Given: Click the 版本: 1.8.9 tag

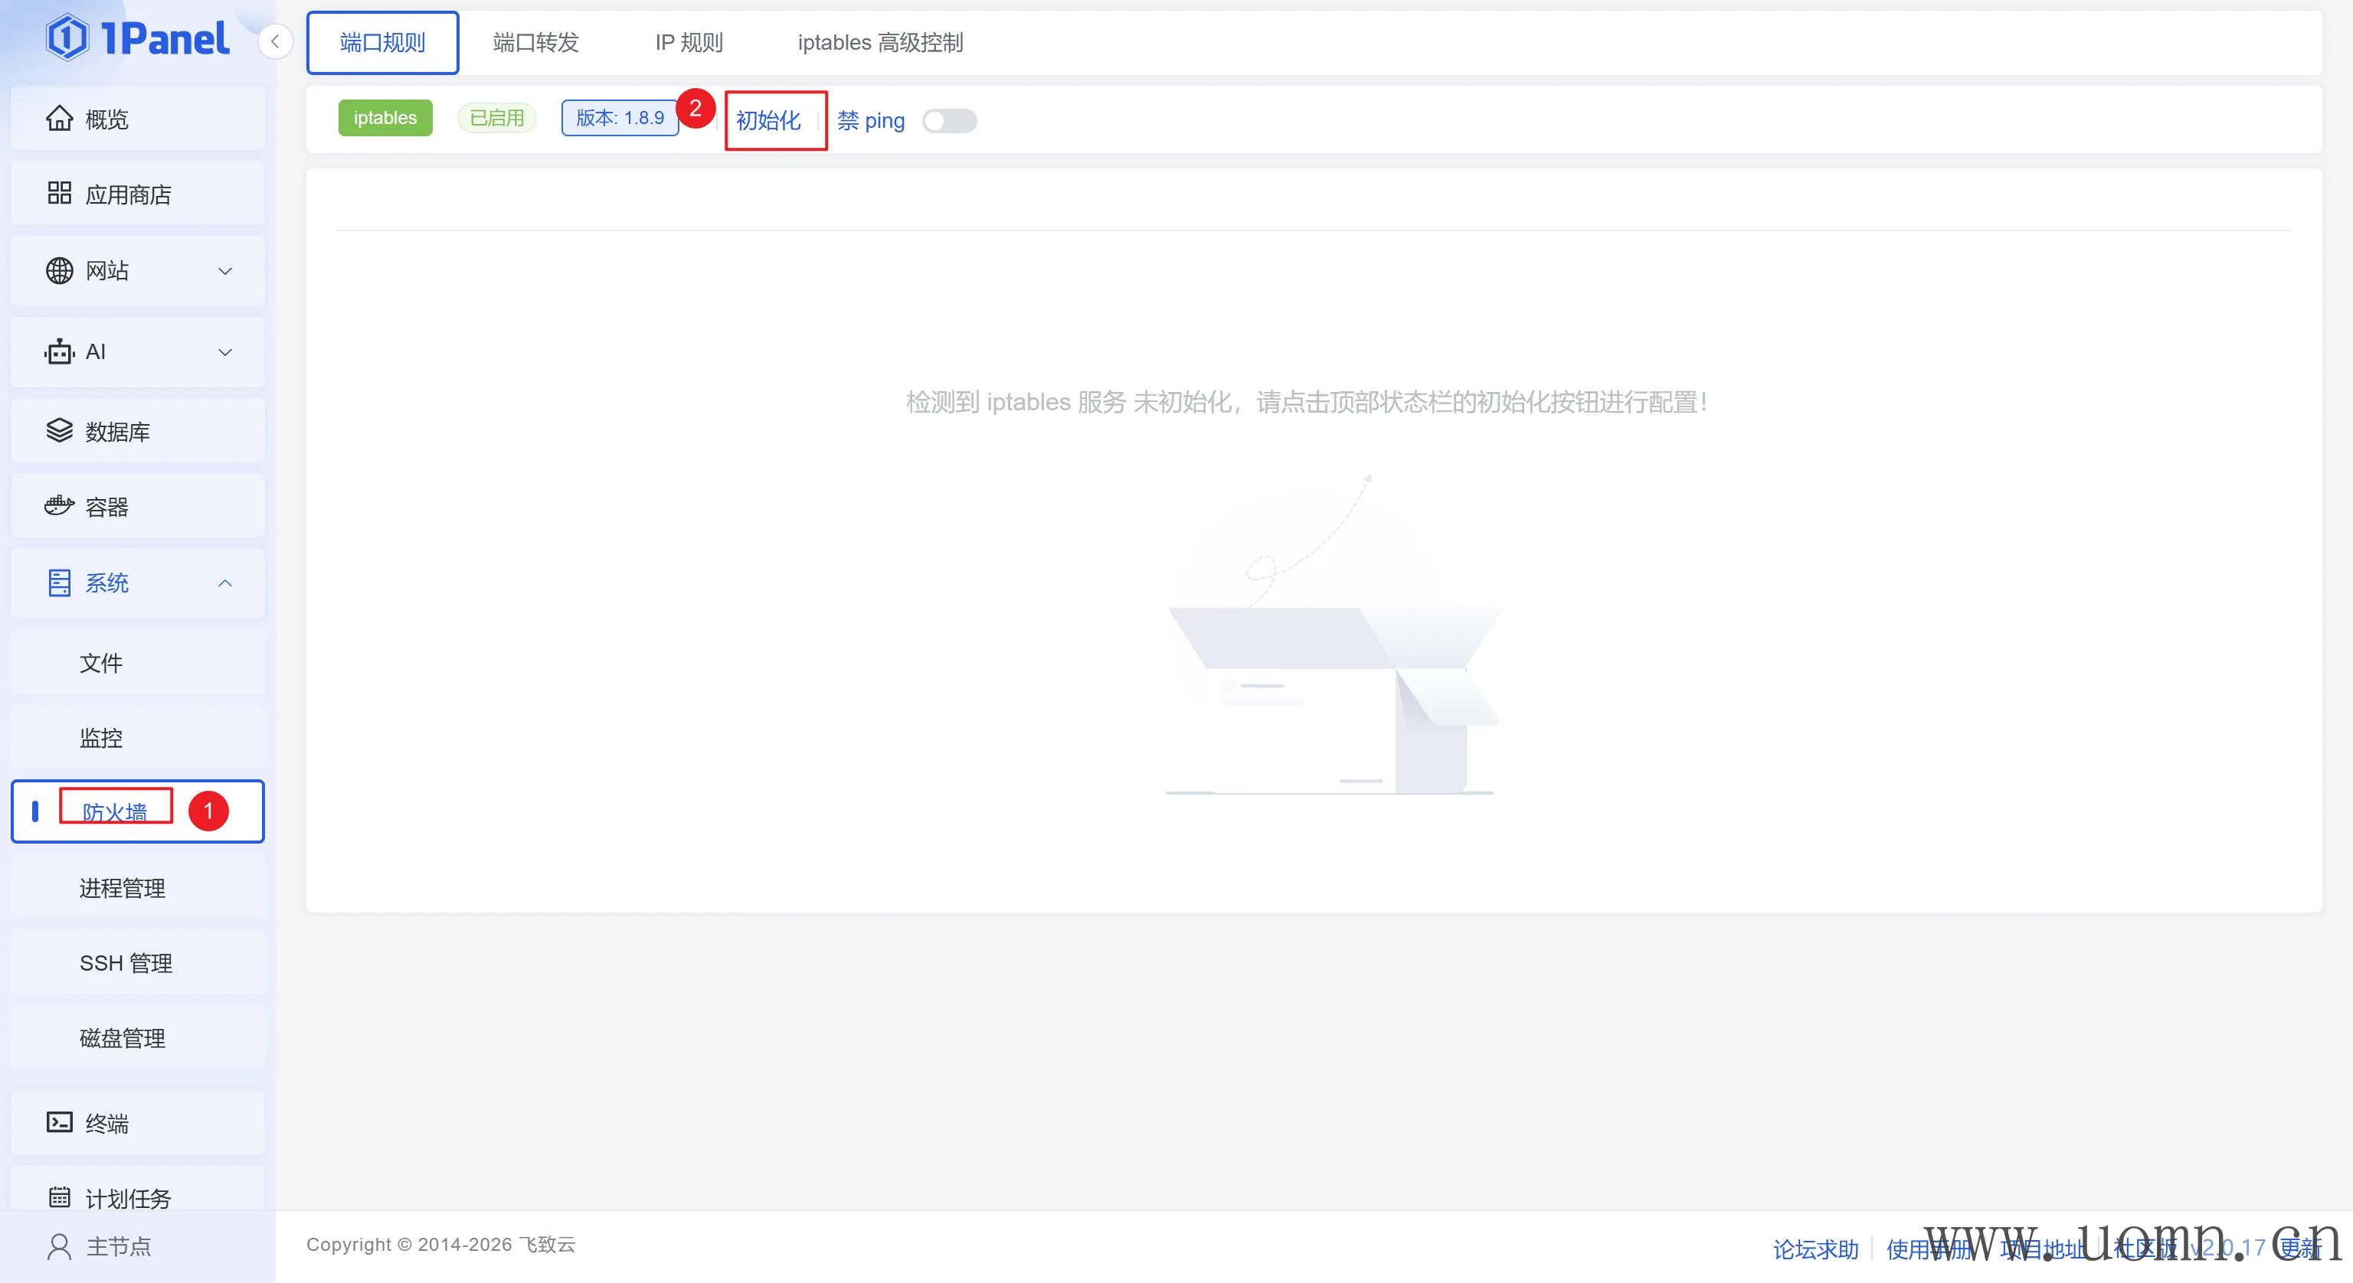Looking at the screenshot, I should point(620,118).
